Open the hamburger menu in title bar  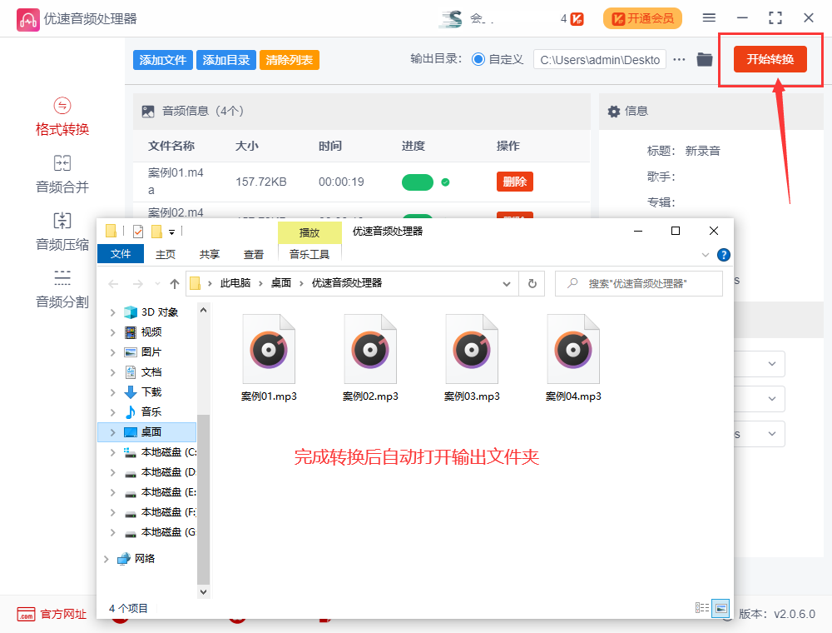click(709, 18)
